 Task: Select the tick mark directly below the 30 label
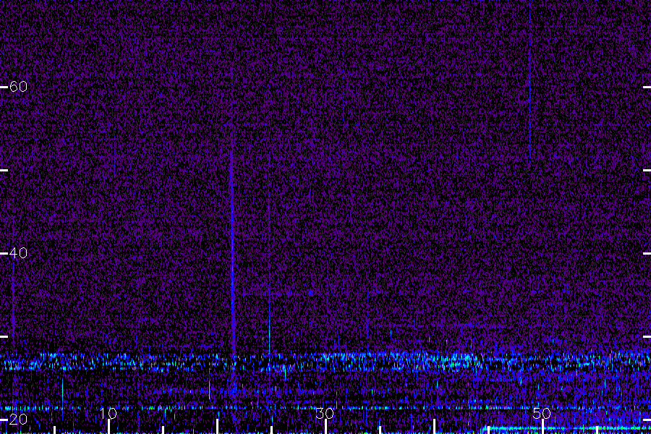pyautogui.click(x=326, y=427)
